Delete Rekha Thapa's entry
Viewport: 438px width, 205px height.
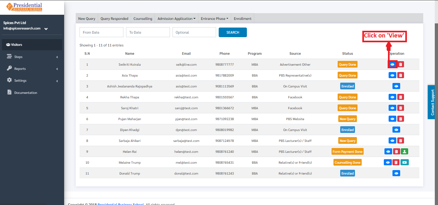(401, 97)
